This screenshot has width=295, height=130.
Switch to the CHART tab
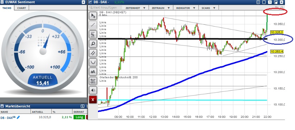pos(22,8)
